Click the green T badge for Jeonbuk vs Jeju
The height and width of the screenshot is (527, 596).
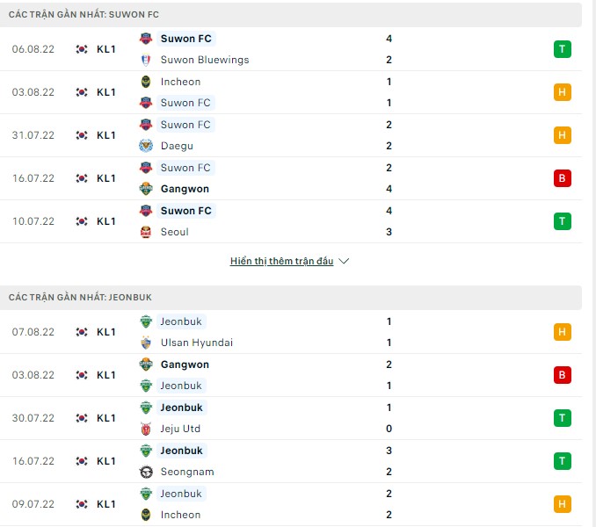tap(563, 418)
